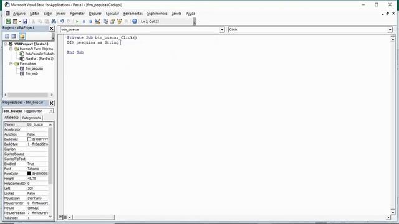Click the Copy toolbar icon
399x224 pixels.
click(40, 21)
